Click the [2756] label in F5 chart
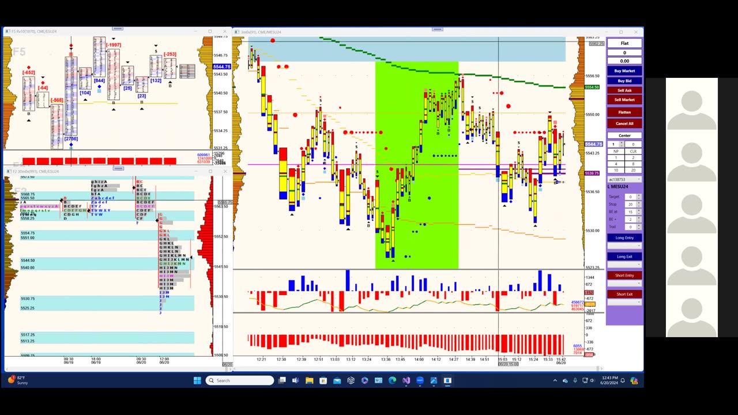This screenshot has height=415, width=738. click(x=71, y=139)
